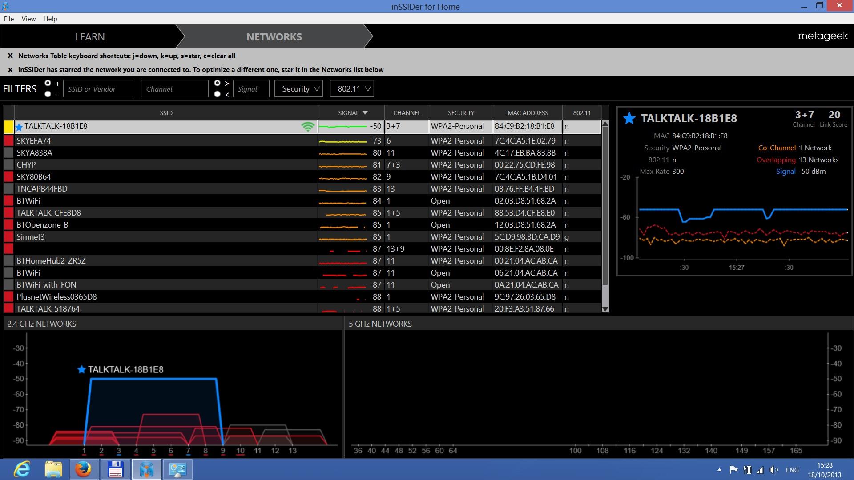Open the Security filter dropdown
This screenshot has width=854, height=480.
[299, 89]
